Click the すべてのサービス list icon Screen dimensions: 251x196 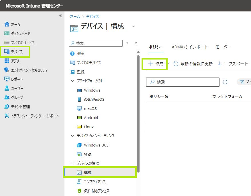click(7, 42)
